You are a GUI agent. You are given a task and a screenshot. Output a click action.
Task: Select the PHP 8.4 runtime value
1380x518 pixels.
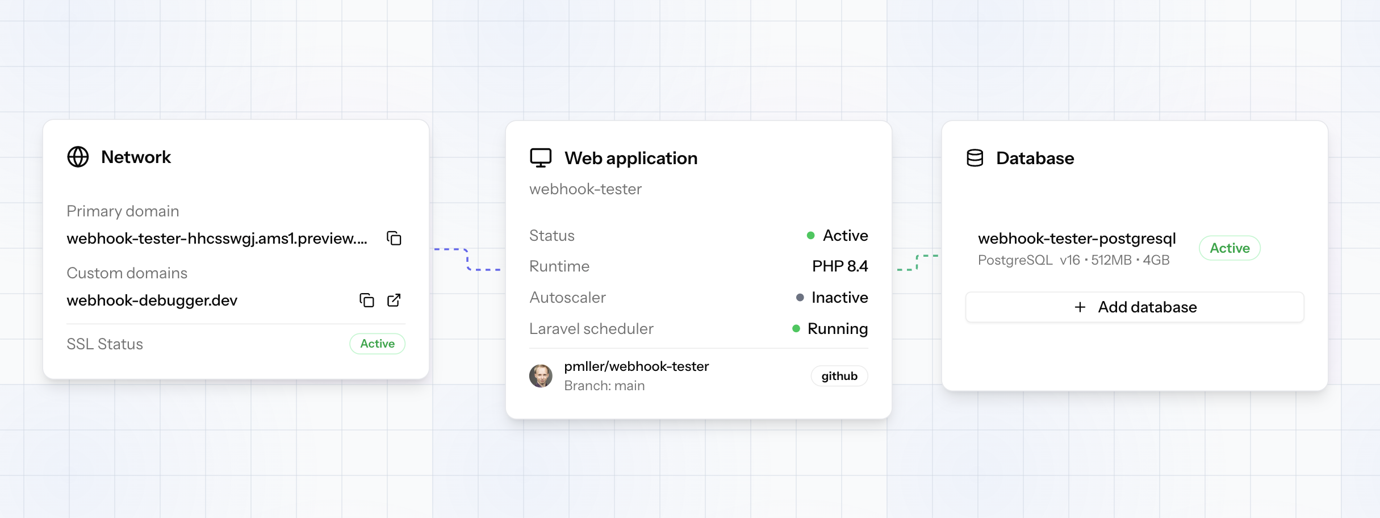click(x=840, y=266)
